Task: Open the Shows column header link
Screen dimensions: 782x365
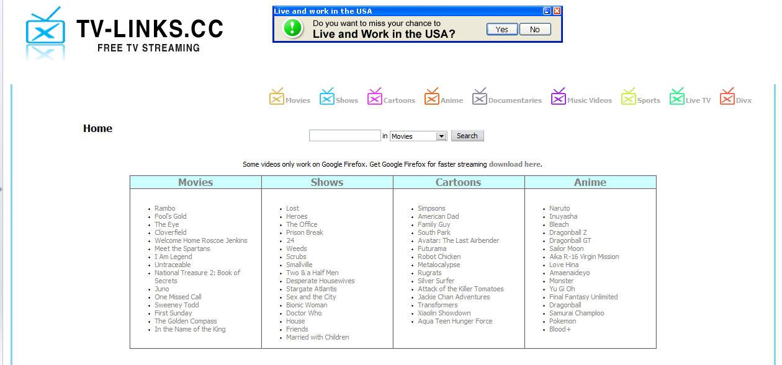Action: click(x=327, y=182)
